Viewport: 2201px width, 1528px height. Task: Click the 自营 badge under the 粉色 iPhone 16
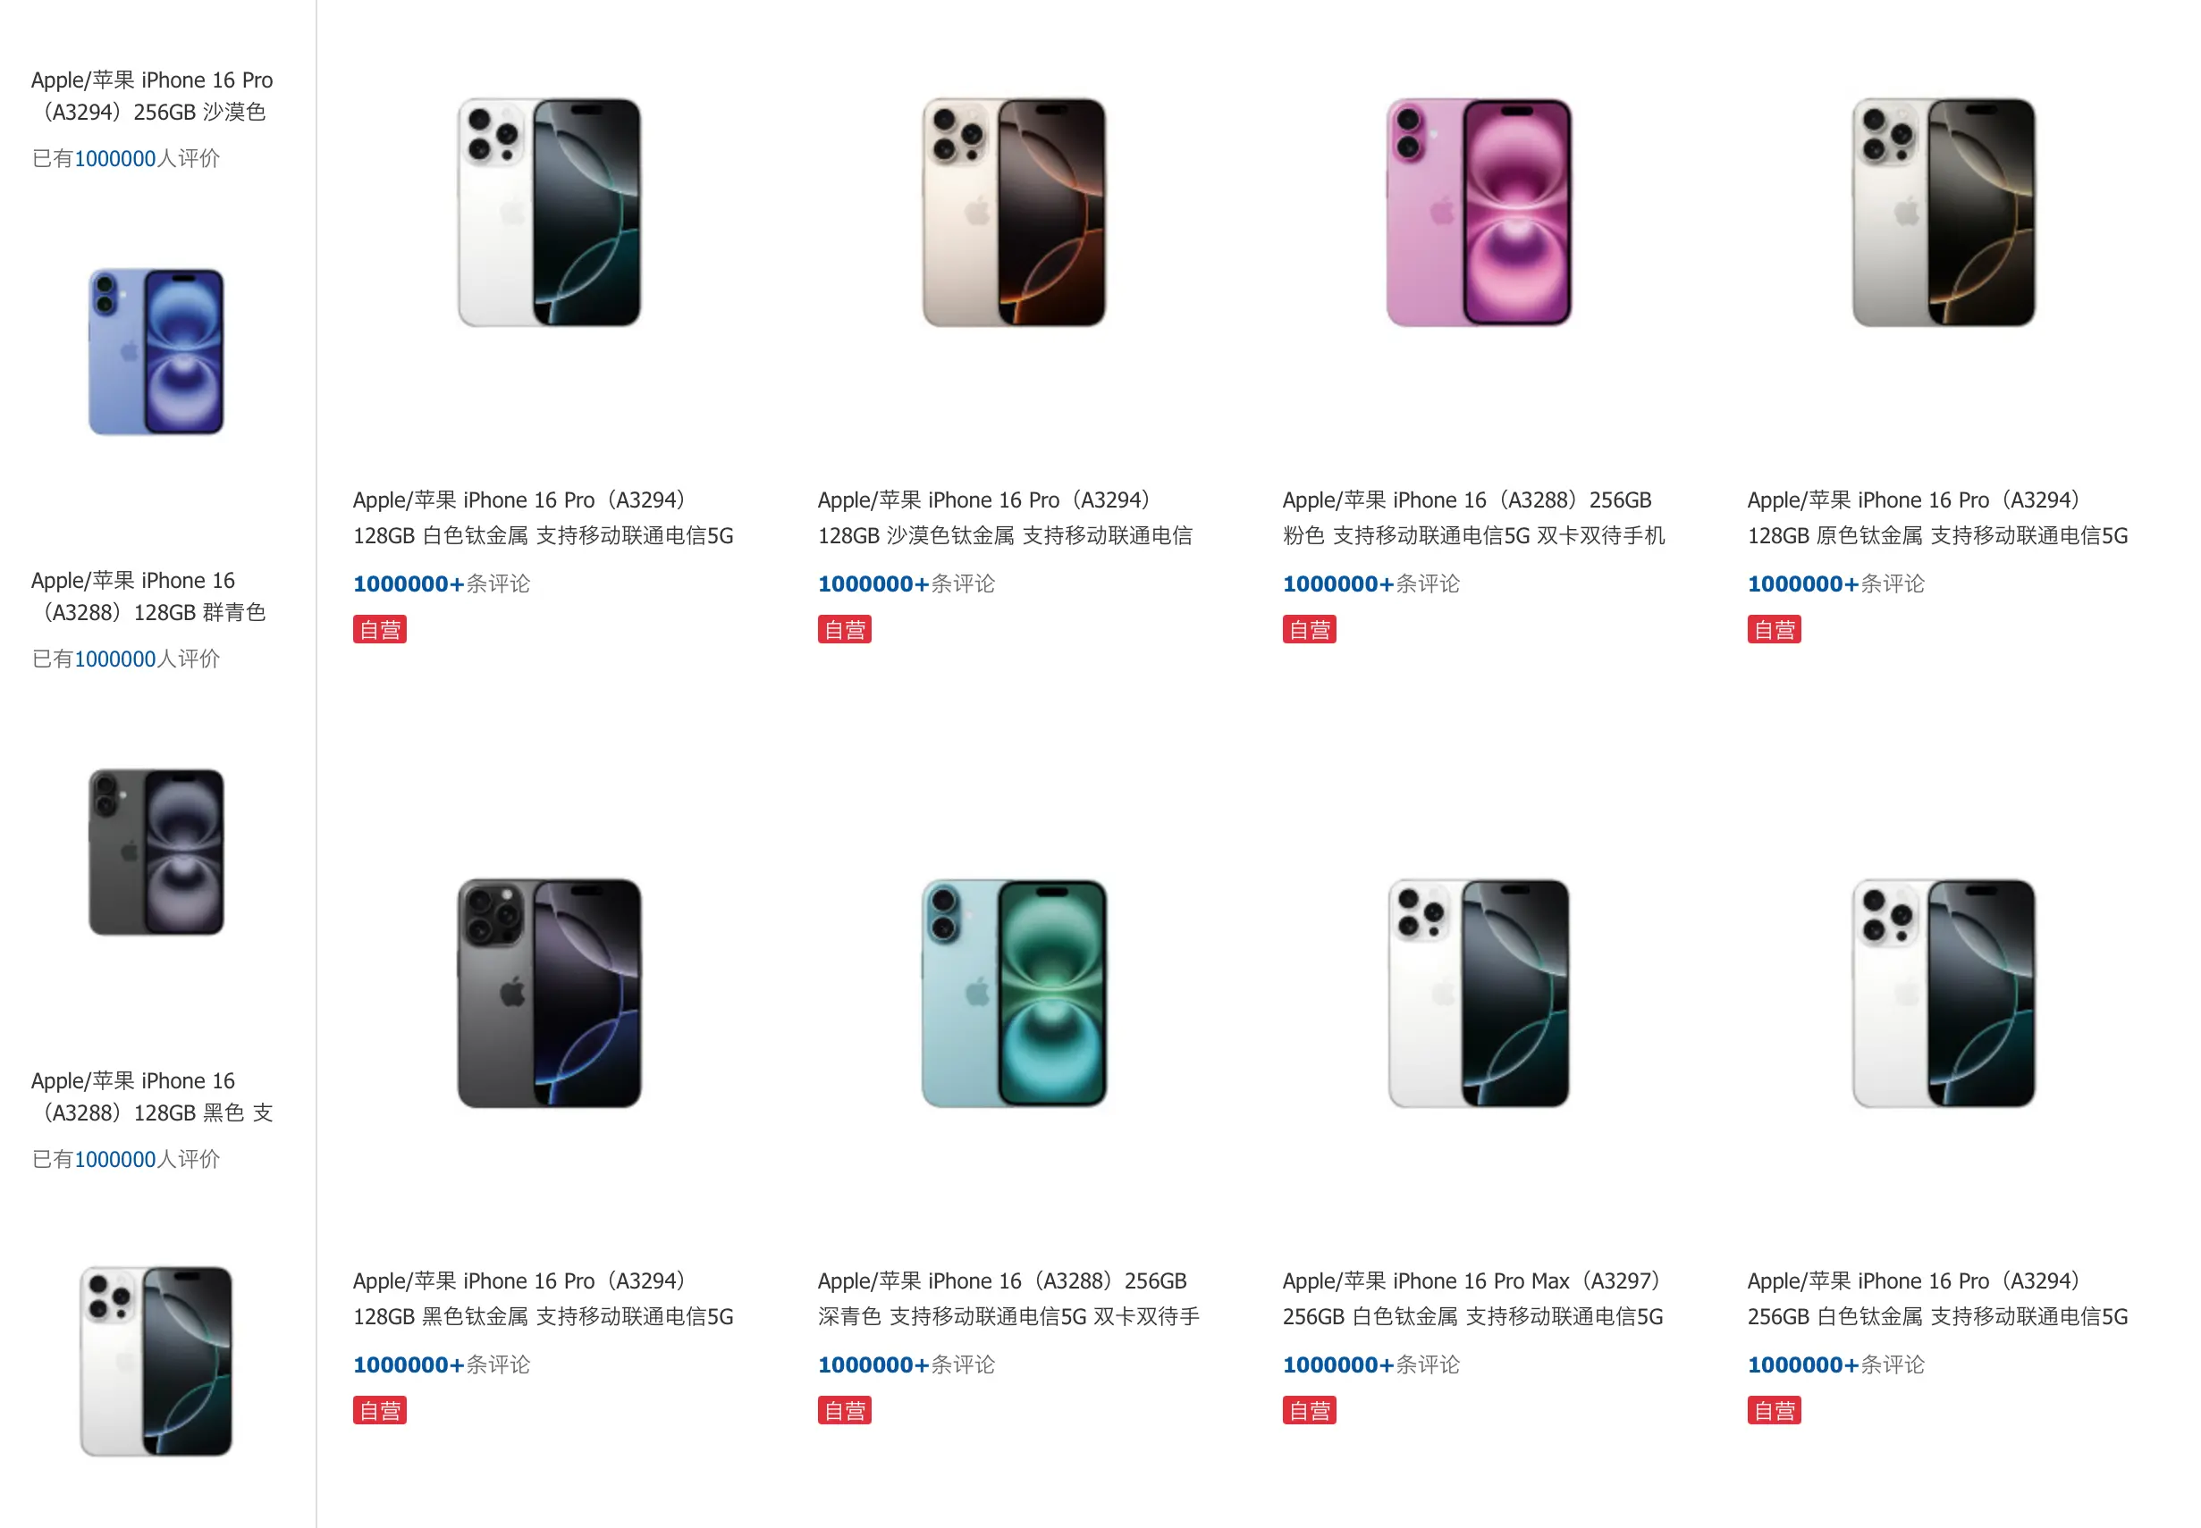(x=1308, y=630)
